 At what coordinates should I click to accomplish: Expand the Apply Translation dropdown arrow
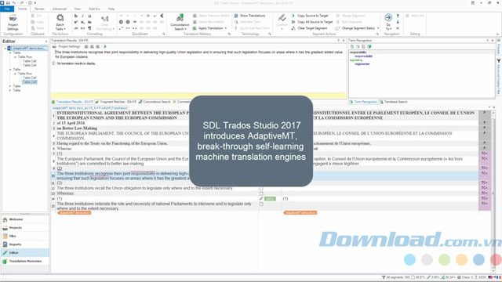pyautogui.click(x=226, y=28)
